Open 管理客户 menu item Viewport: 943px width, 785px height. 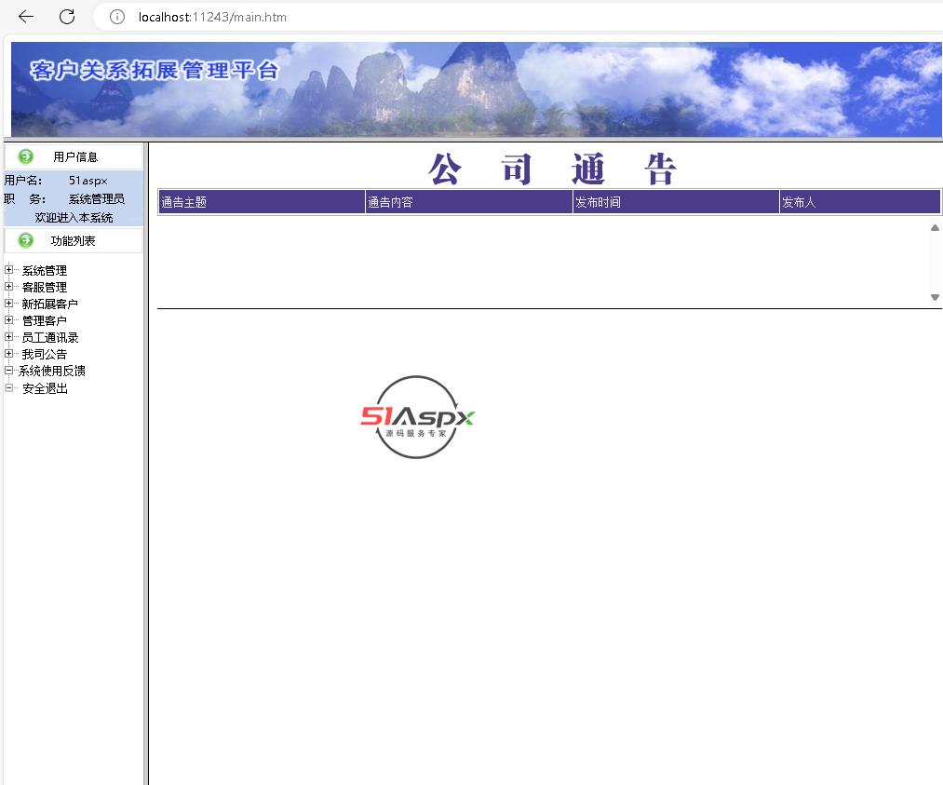(45, 321)
